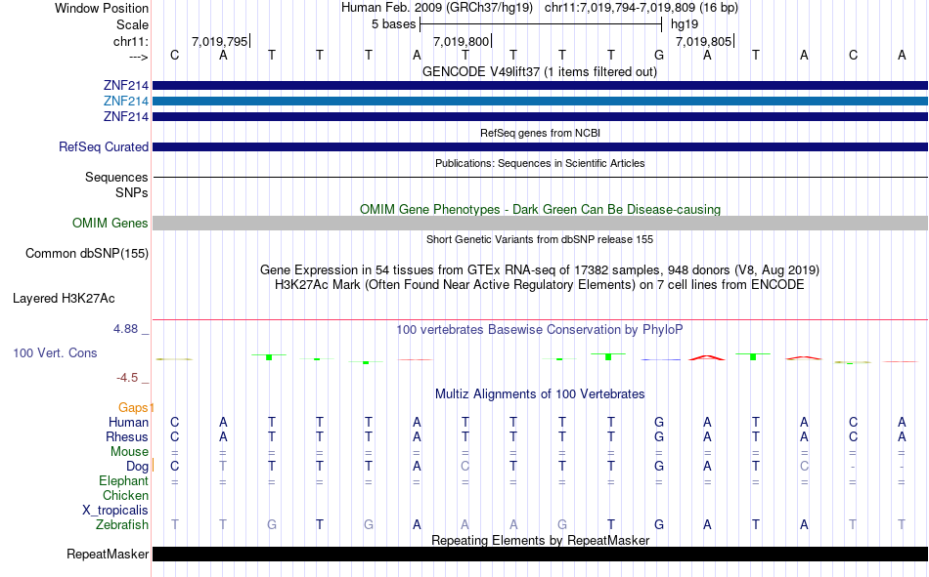Click the Human species label
The height and width of the screenshot is (577, 929).
click(x=128, y=422)
